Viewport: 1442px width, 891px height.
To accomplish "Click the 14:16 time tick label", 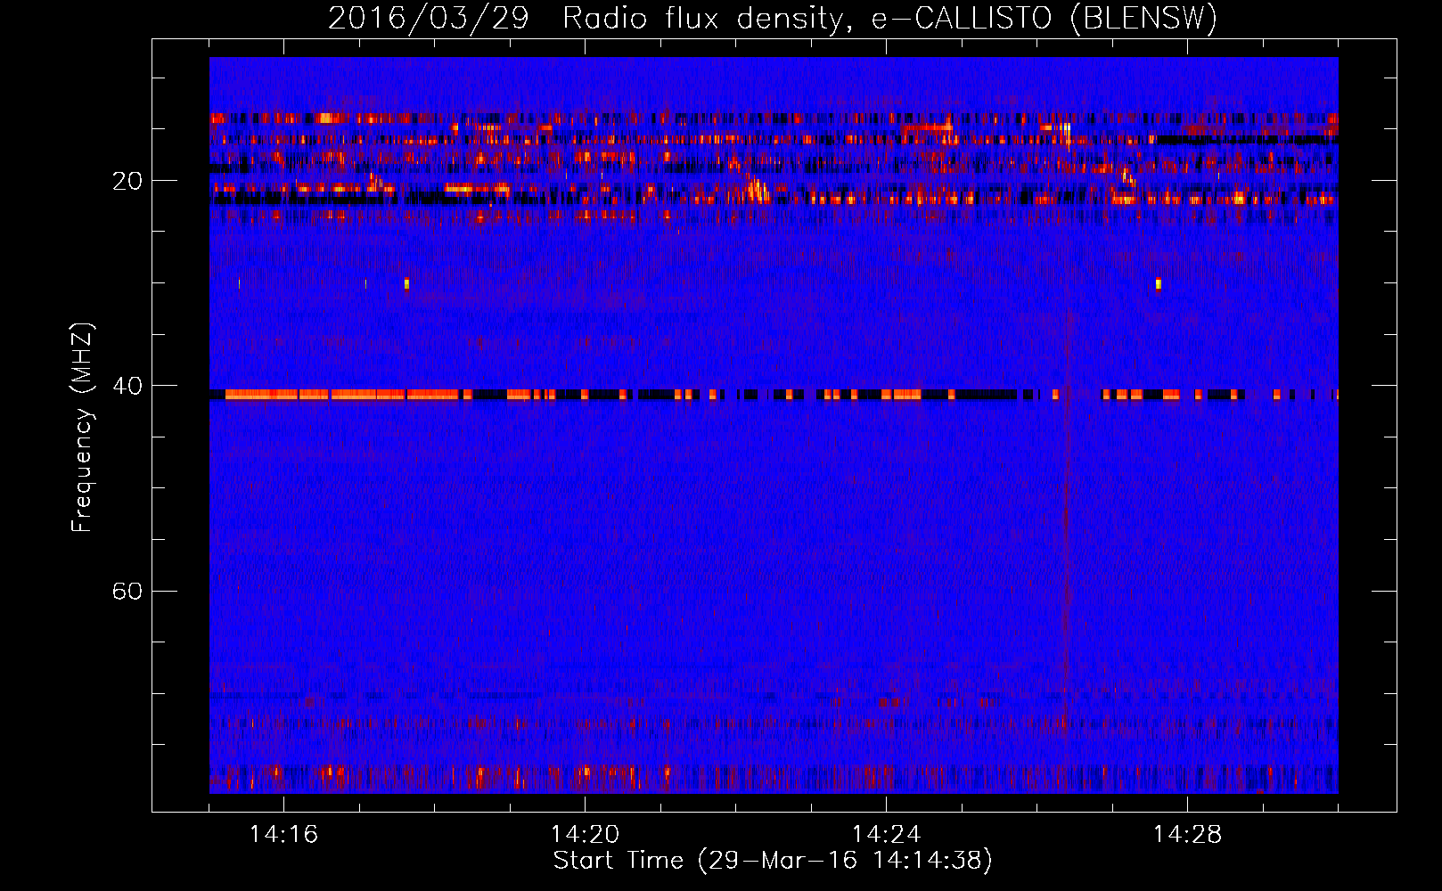I will [283, 834].
